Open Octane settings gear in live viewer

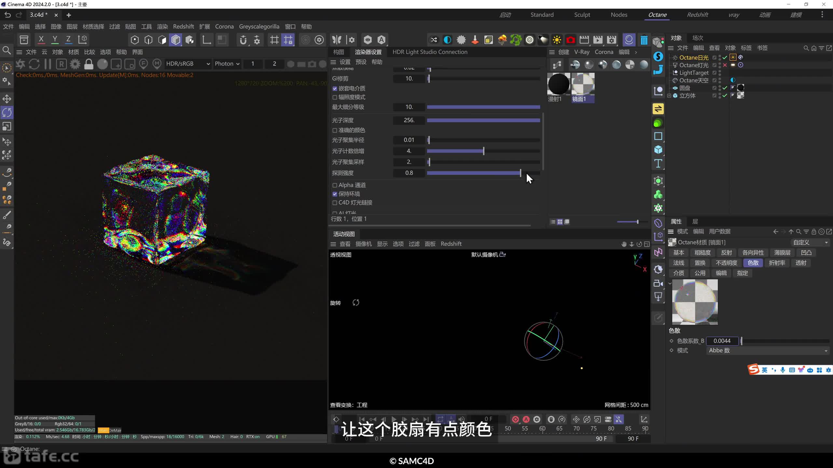coord(75,64)
